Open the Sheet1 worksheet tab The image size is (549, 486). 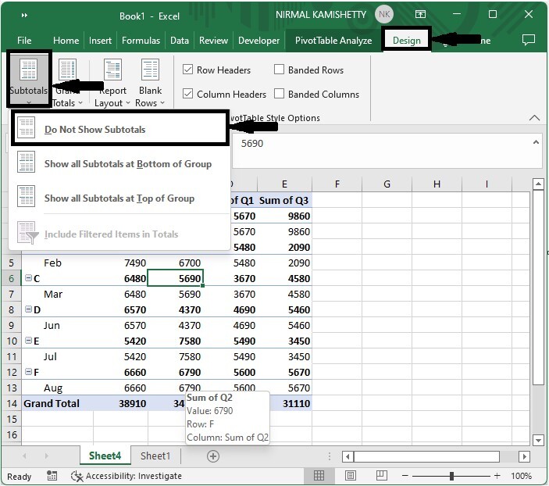click(155, 456)
